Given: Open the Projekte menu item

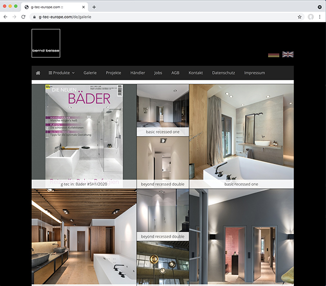Looking at the screenshot, I should click(x=113, y=73).
